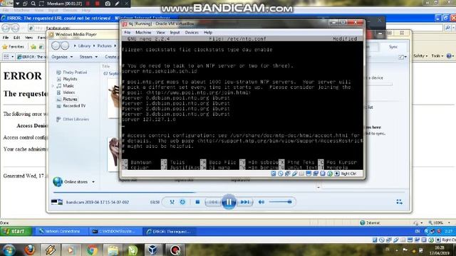This screenshot has width=456, height=256.
Task: Open the Input menu in VirtualBox
Action: tap(175, 32)
